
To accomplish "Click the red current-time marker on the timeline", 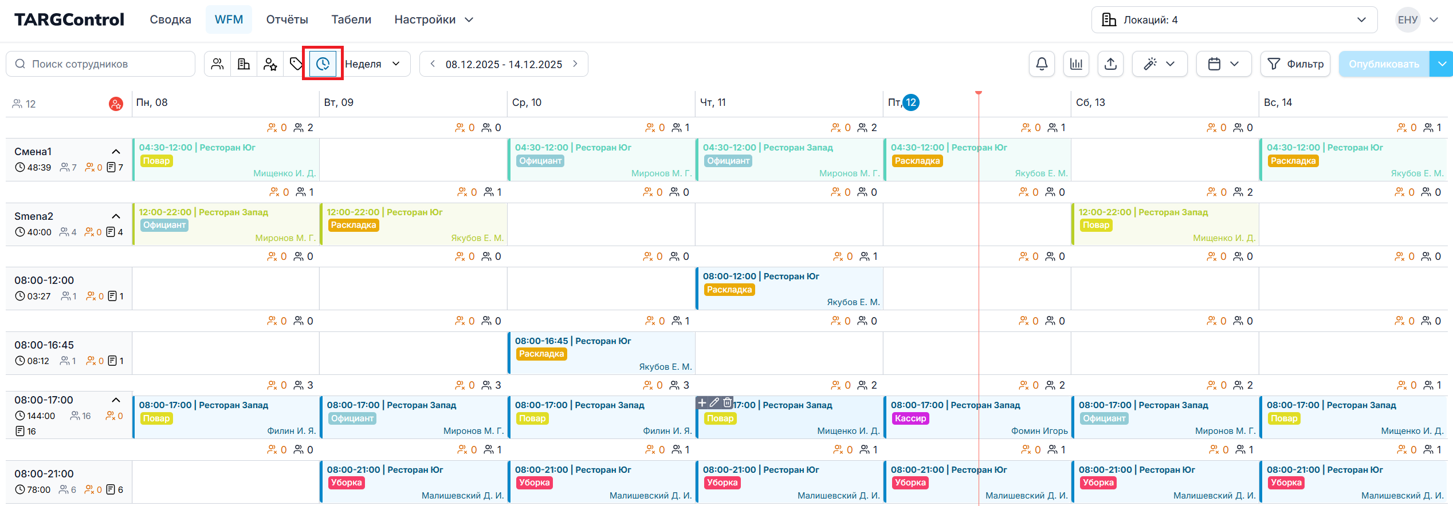I will (x=979, y=93).
